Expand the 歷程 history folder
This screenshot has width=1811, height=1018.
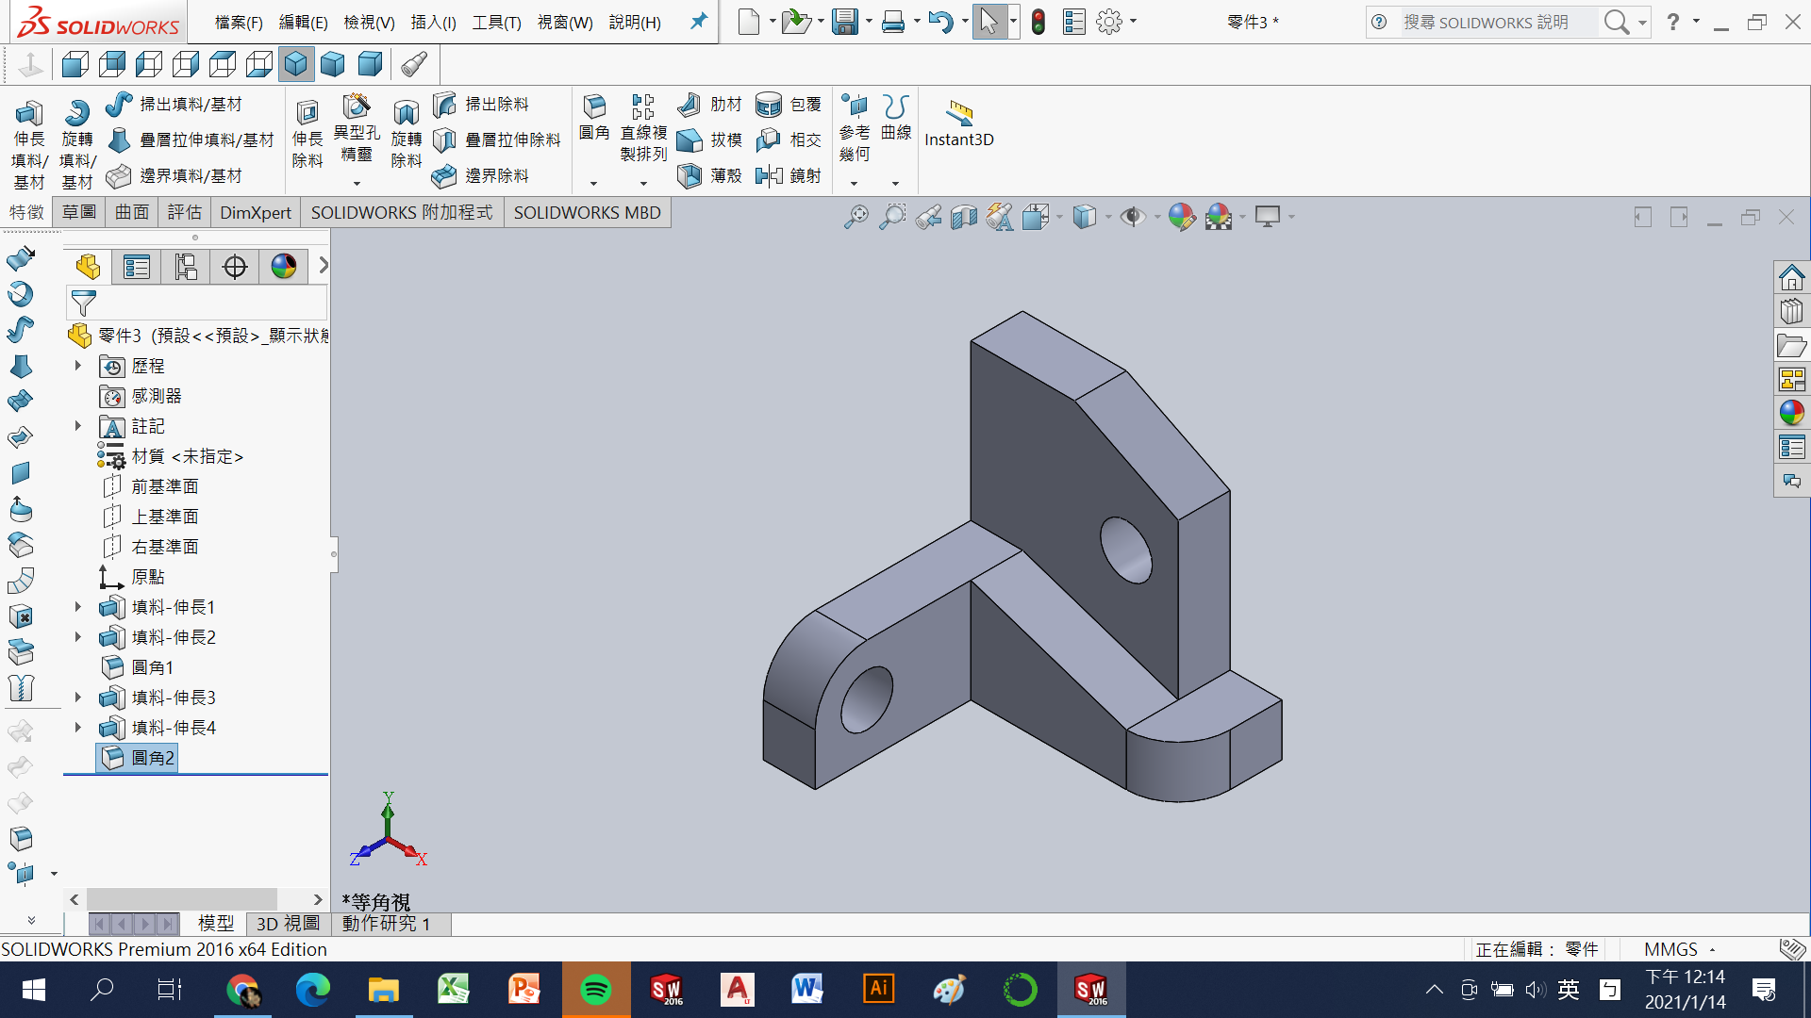pos(78,366)
